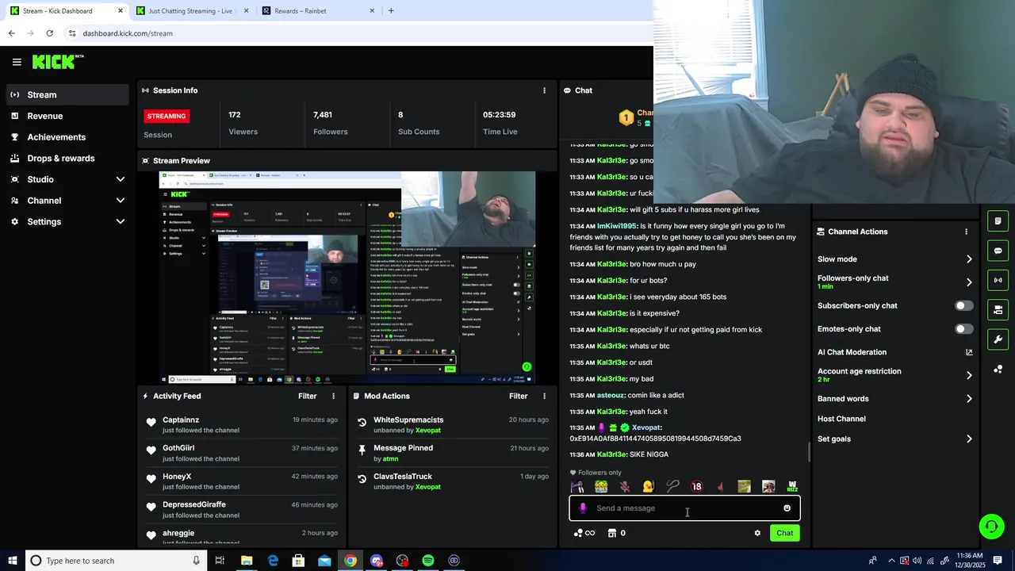This screenshot has width=1015, height=571.
Task: Open the Mod Actions Filter
Action: (518, 396)
